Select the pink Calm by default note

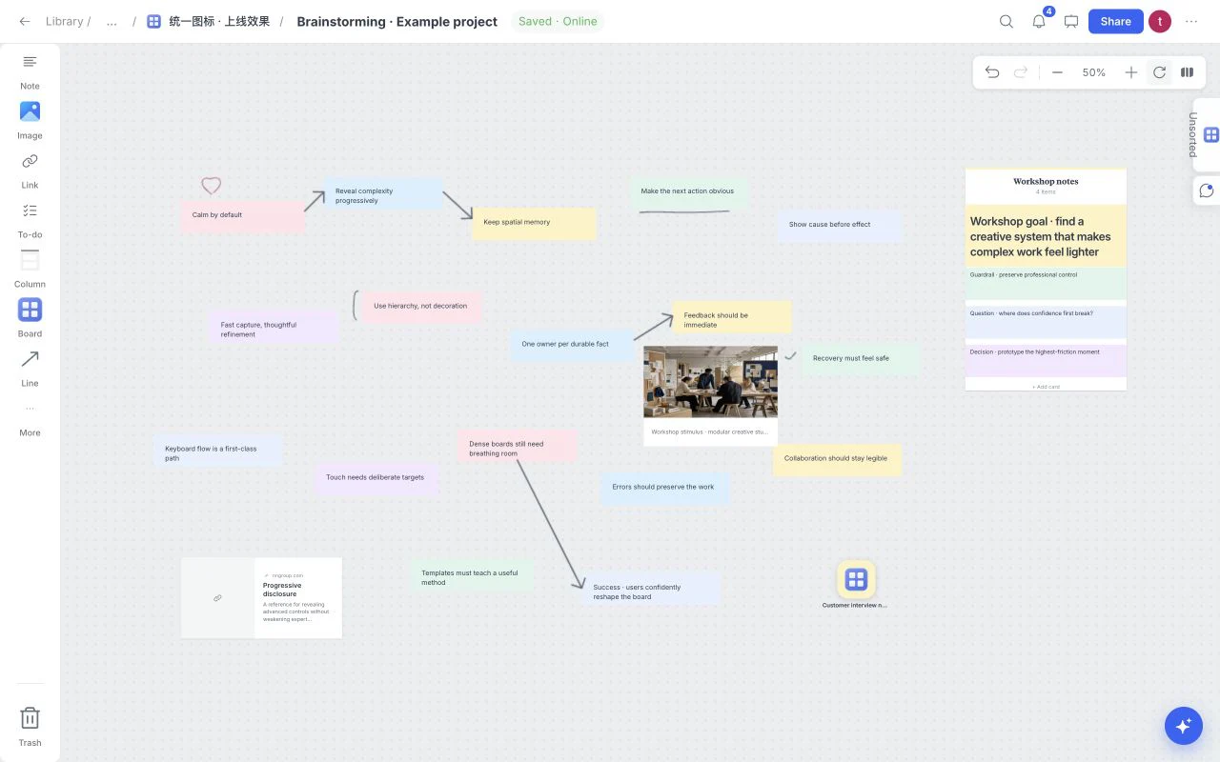coord(243,215)
